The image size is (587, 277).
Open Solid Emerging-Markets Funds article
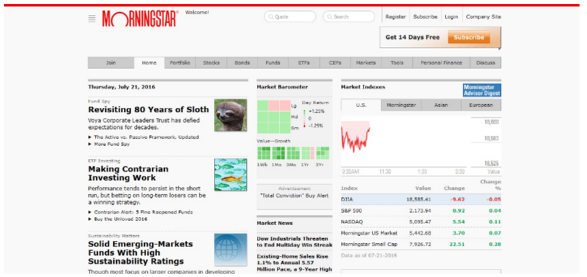[141, 252]
